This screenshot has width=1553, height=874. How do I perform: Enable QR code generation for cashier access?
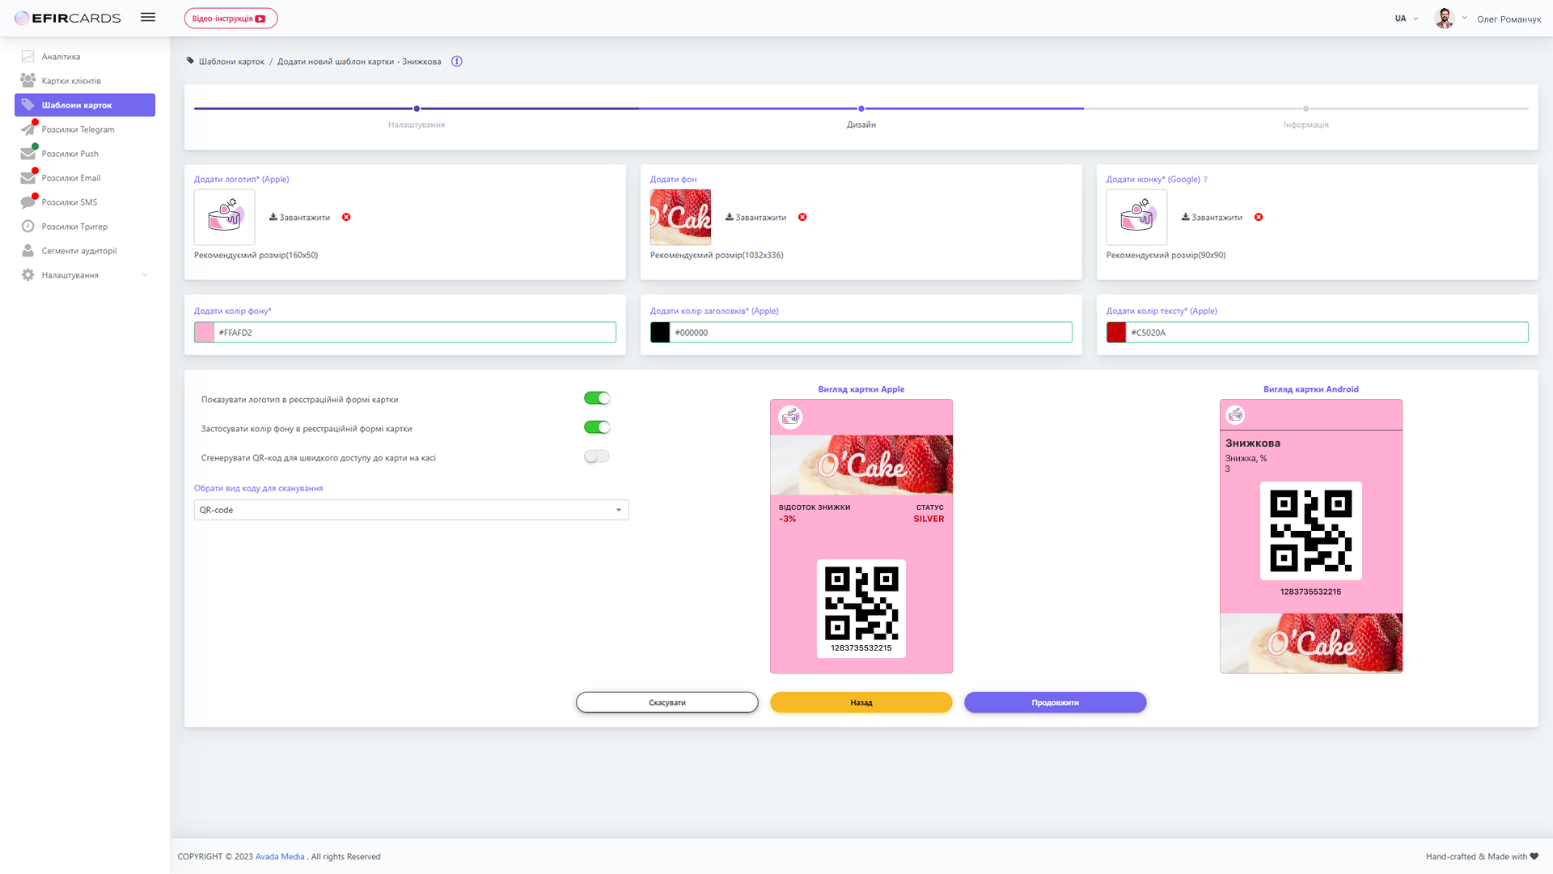click(x=596, y=456)
